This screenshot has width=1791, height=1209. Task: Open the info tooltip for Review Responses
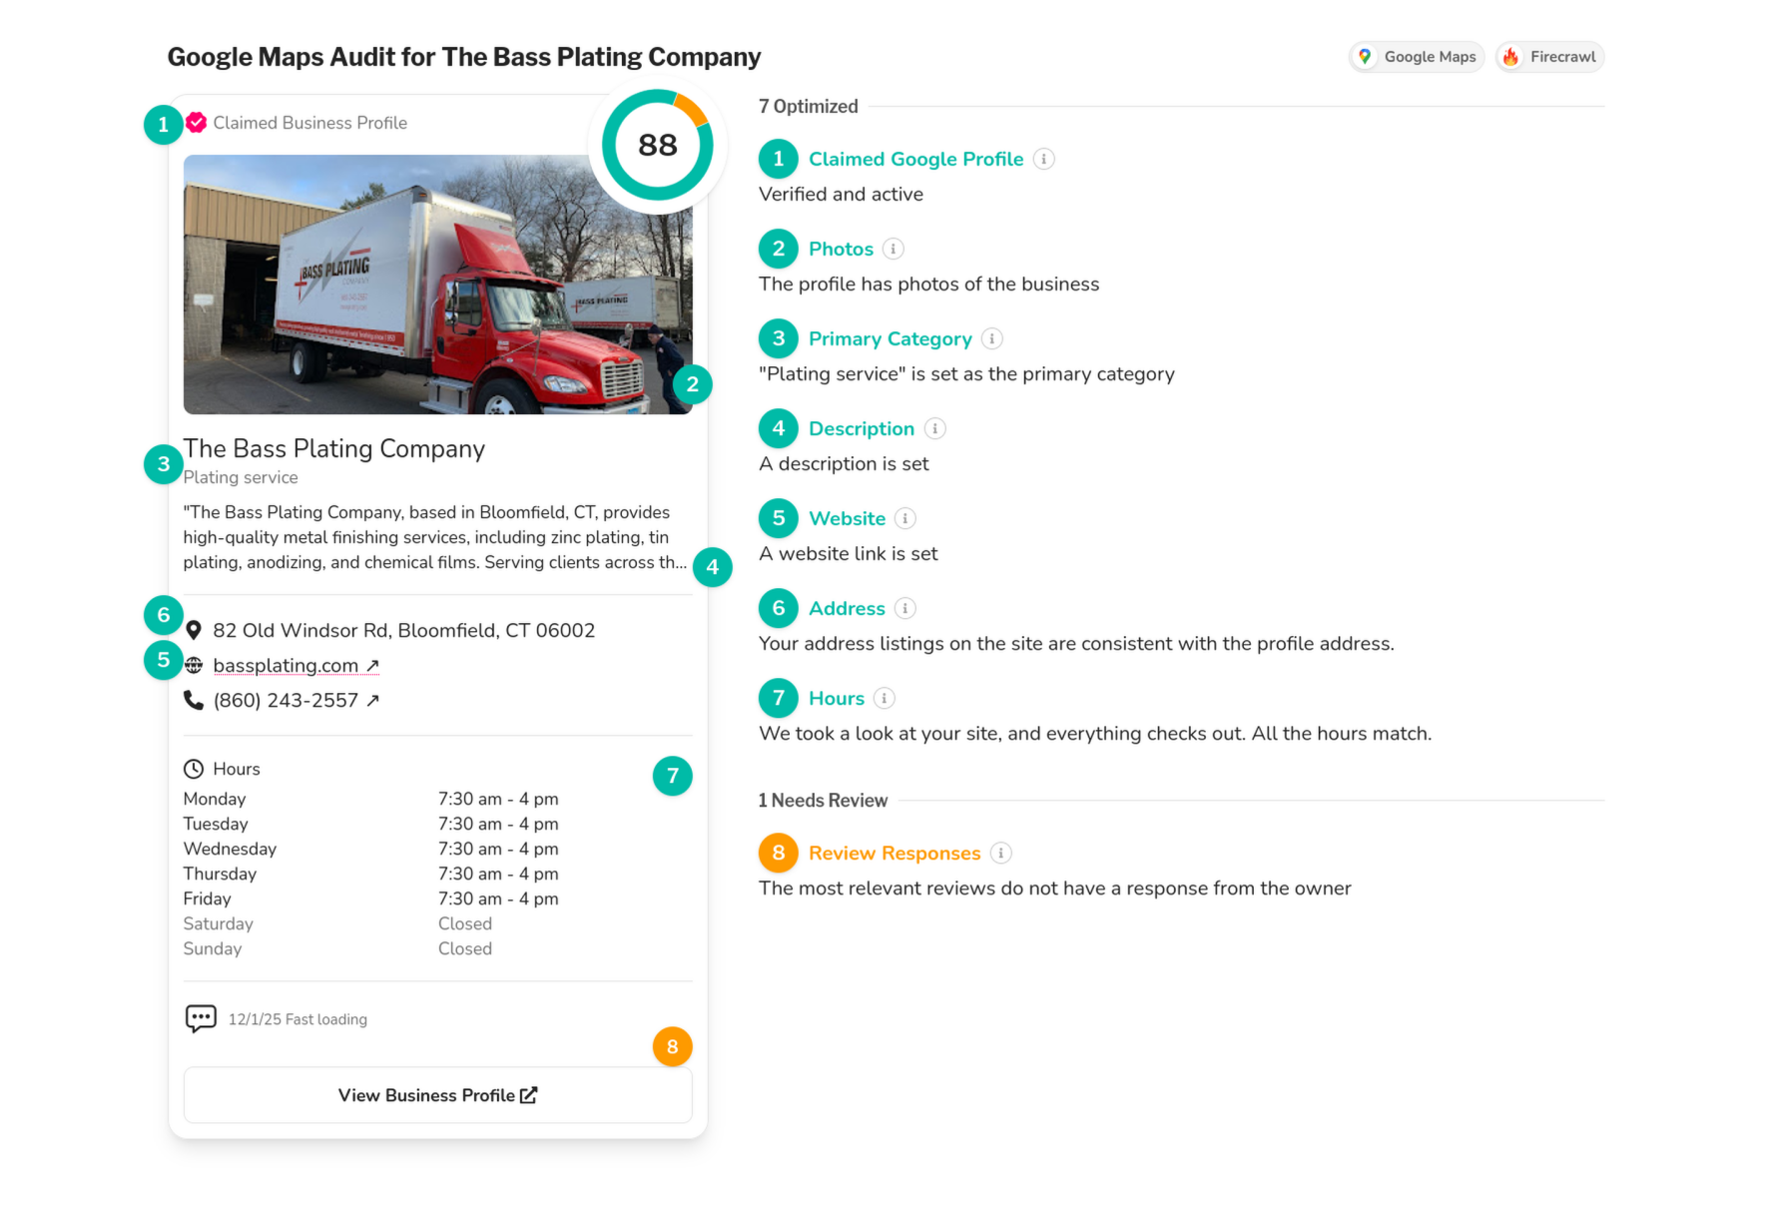[x=1001, y=853]
